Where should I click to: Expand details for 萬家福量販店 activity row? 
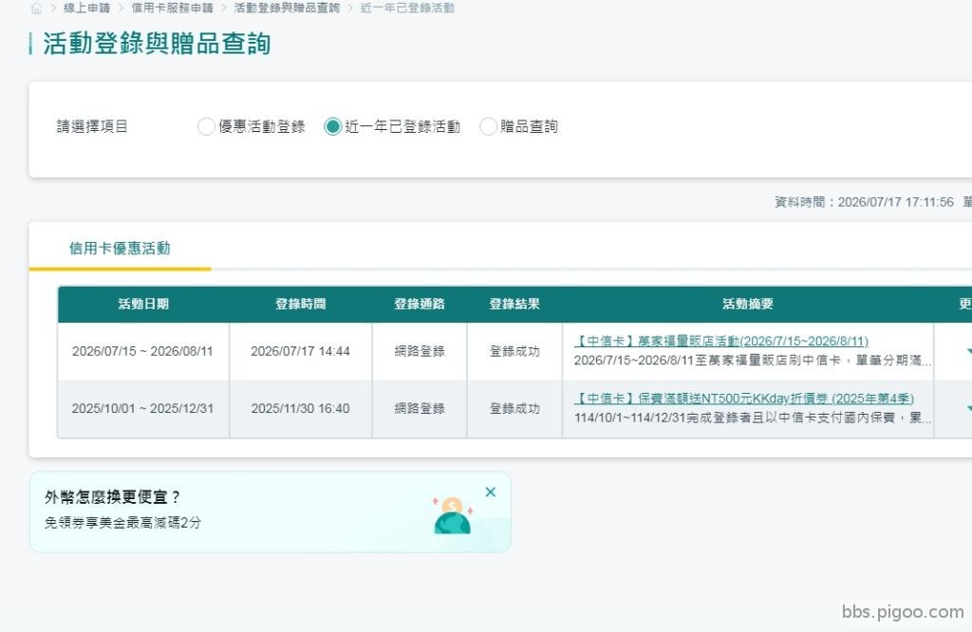pos(968,351)
